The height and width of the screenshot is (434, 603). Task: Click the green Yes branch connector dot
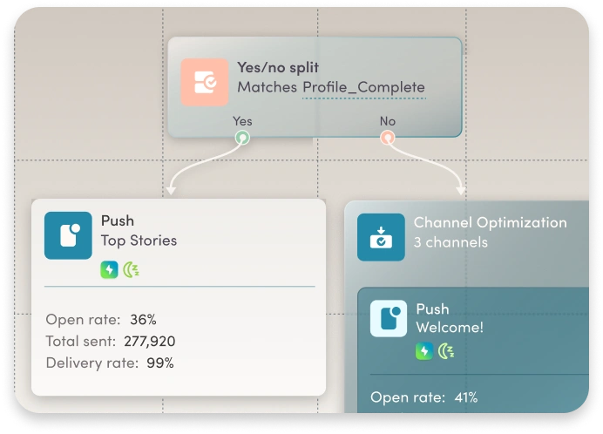(x=242, y=138)
